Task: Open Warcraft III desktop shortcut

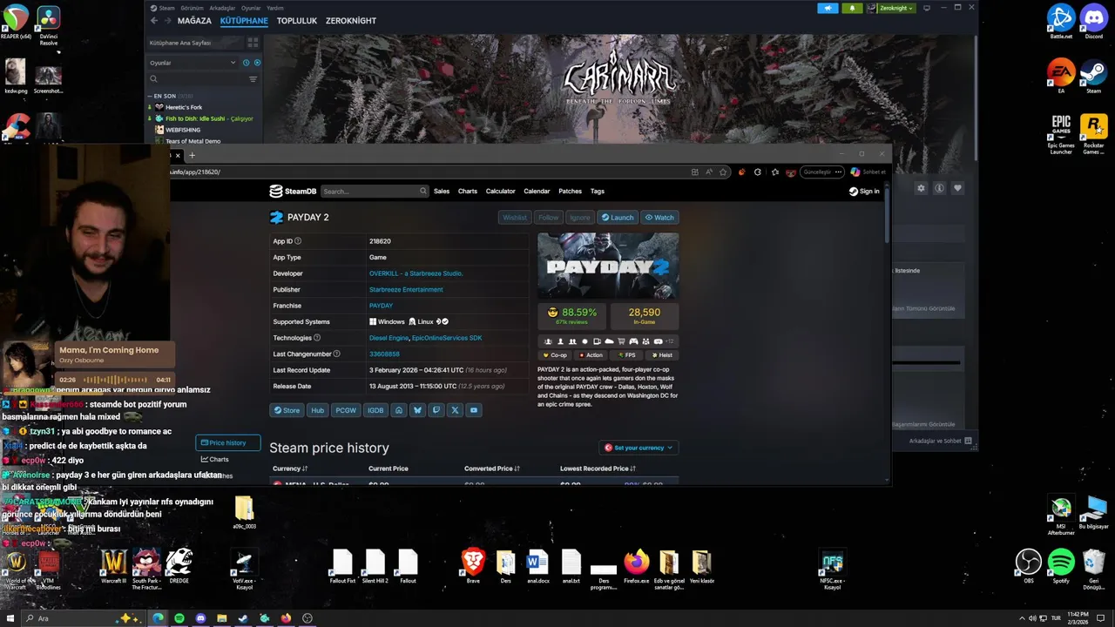Action: coord(114,566)
